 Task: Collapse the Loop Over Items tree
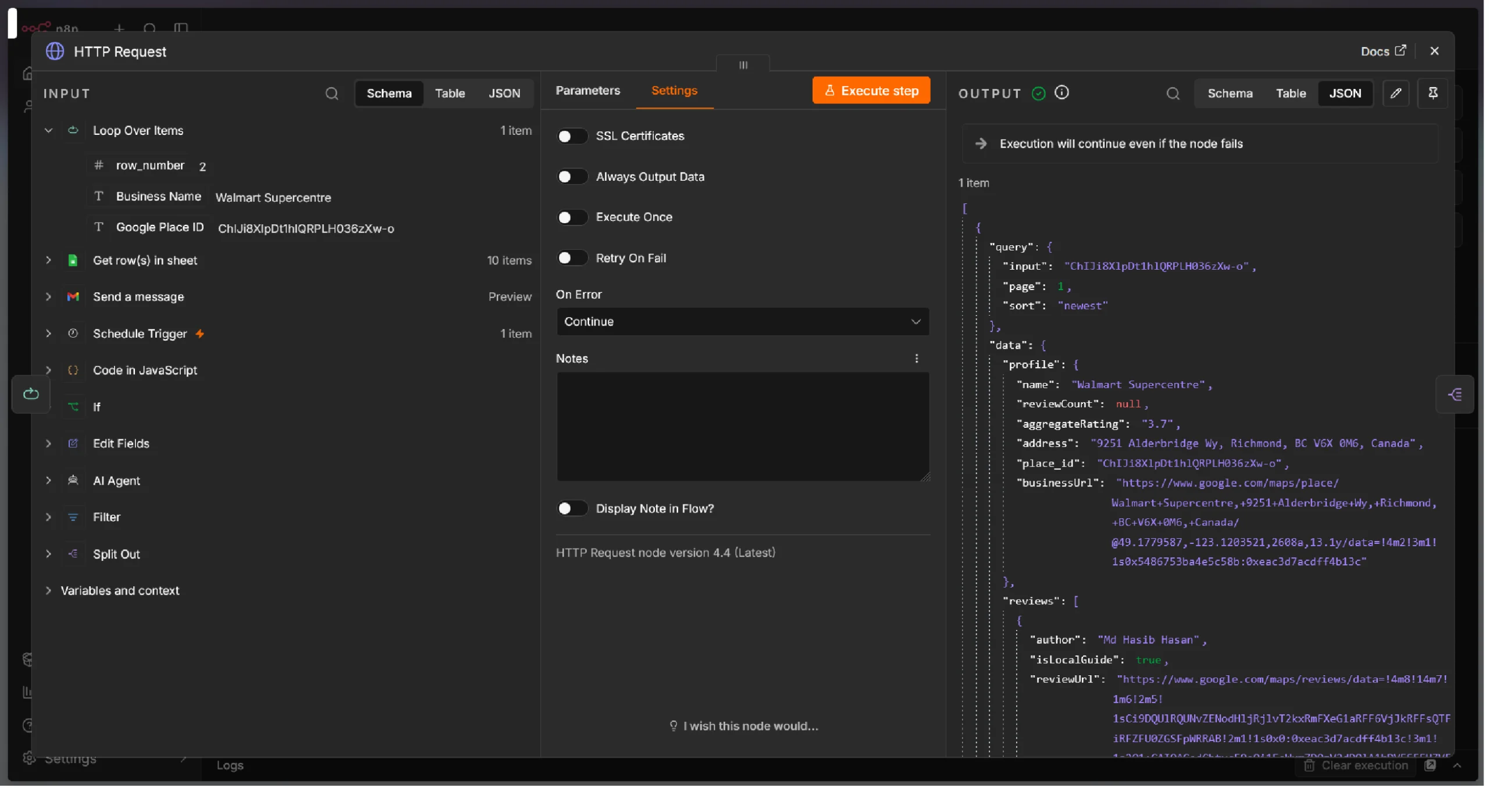(48, 130)
